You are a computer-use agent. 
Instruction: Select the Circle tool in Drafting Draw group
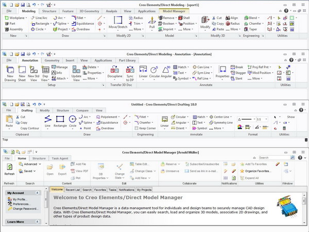pyautogui.click(x=73, y=122)
